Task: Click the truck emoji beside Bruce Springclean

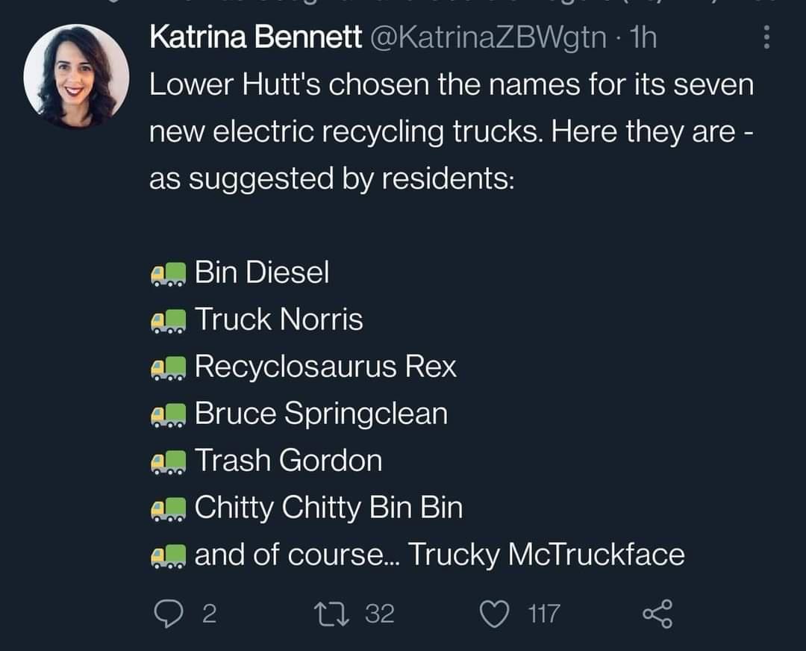Action: [167, 415]
